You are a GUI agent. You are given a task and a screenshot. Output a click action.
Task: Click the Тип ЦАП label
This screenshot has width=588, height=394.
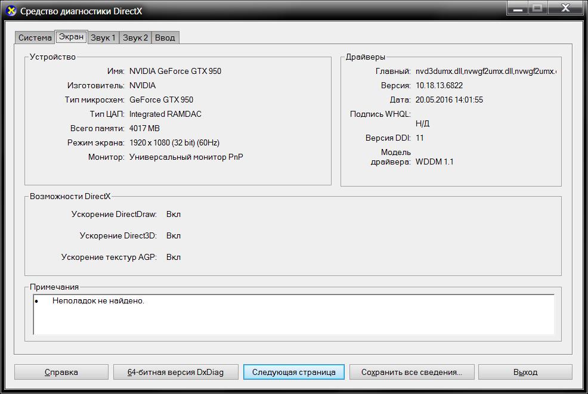coord(107,114)
